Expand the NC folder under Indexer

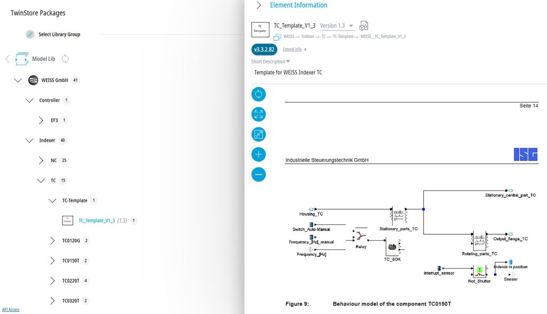pyautogui.click(x=42, y=160)
